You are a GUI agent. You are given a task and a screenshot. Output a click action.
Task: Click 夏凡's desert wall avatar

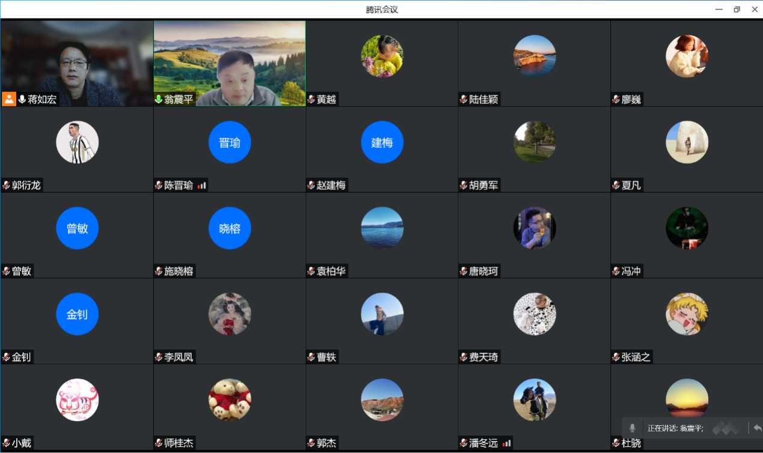pos(687,142)
